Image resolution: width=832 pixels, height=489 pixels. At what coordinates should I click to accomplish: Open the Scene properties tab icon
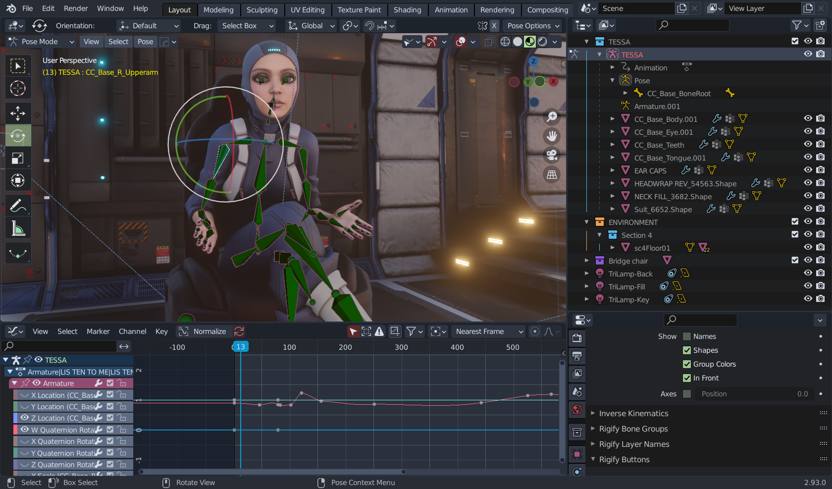click(x=577, y=391)
